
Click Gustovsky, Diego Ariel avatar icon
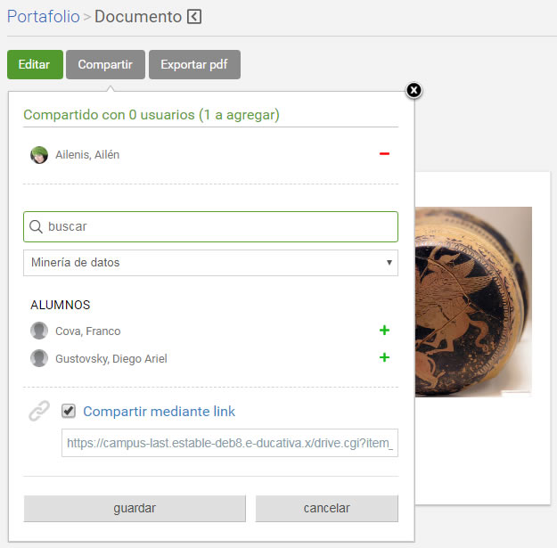pyautogui.click(x=39, y=359)
